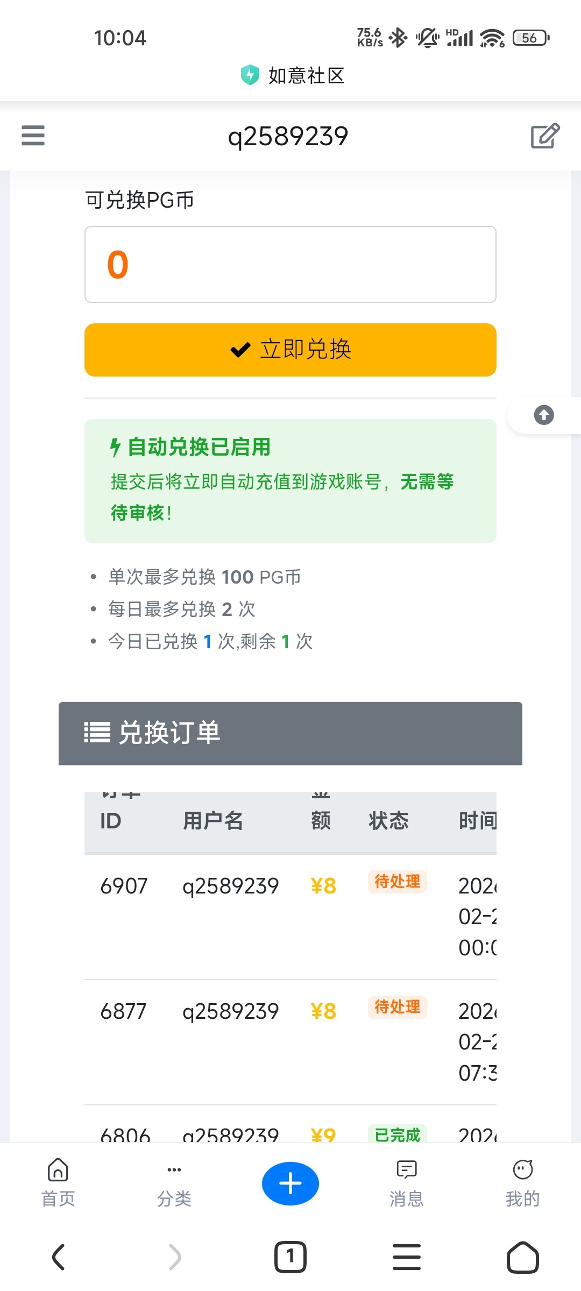Tap the scroll-to-top arrow button
581x1291 pixels.
(x=543, y=415)
